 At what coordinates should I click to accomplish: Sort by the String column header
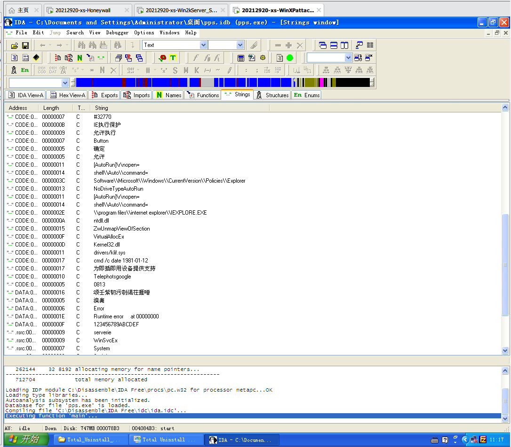tap(180, 108)
